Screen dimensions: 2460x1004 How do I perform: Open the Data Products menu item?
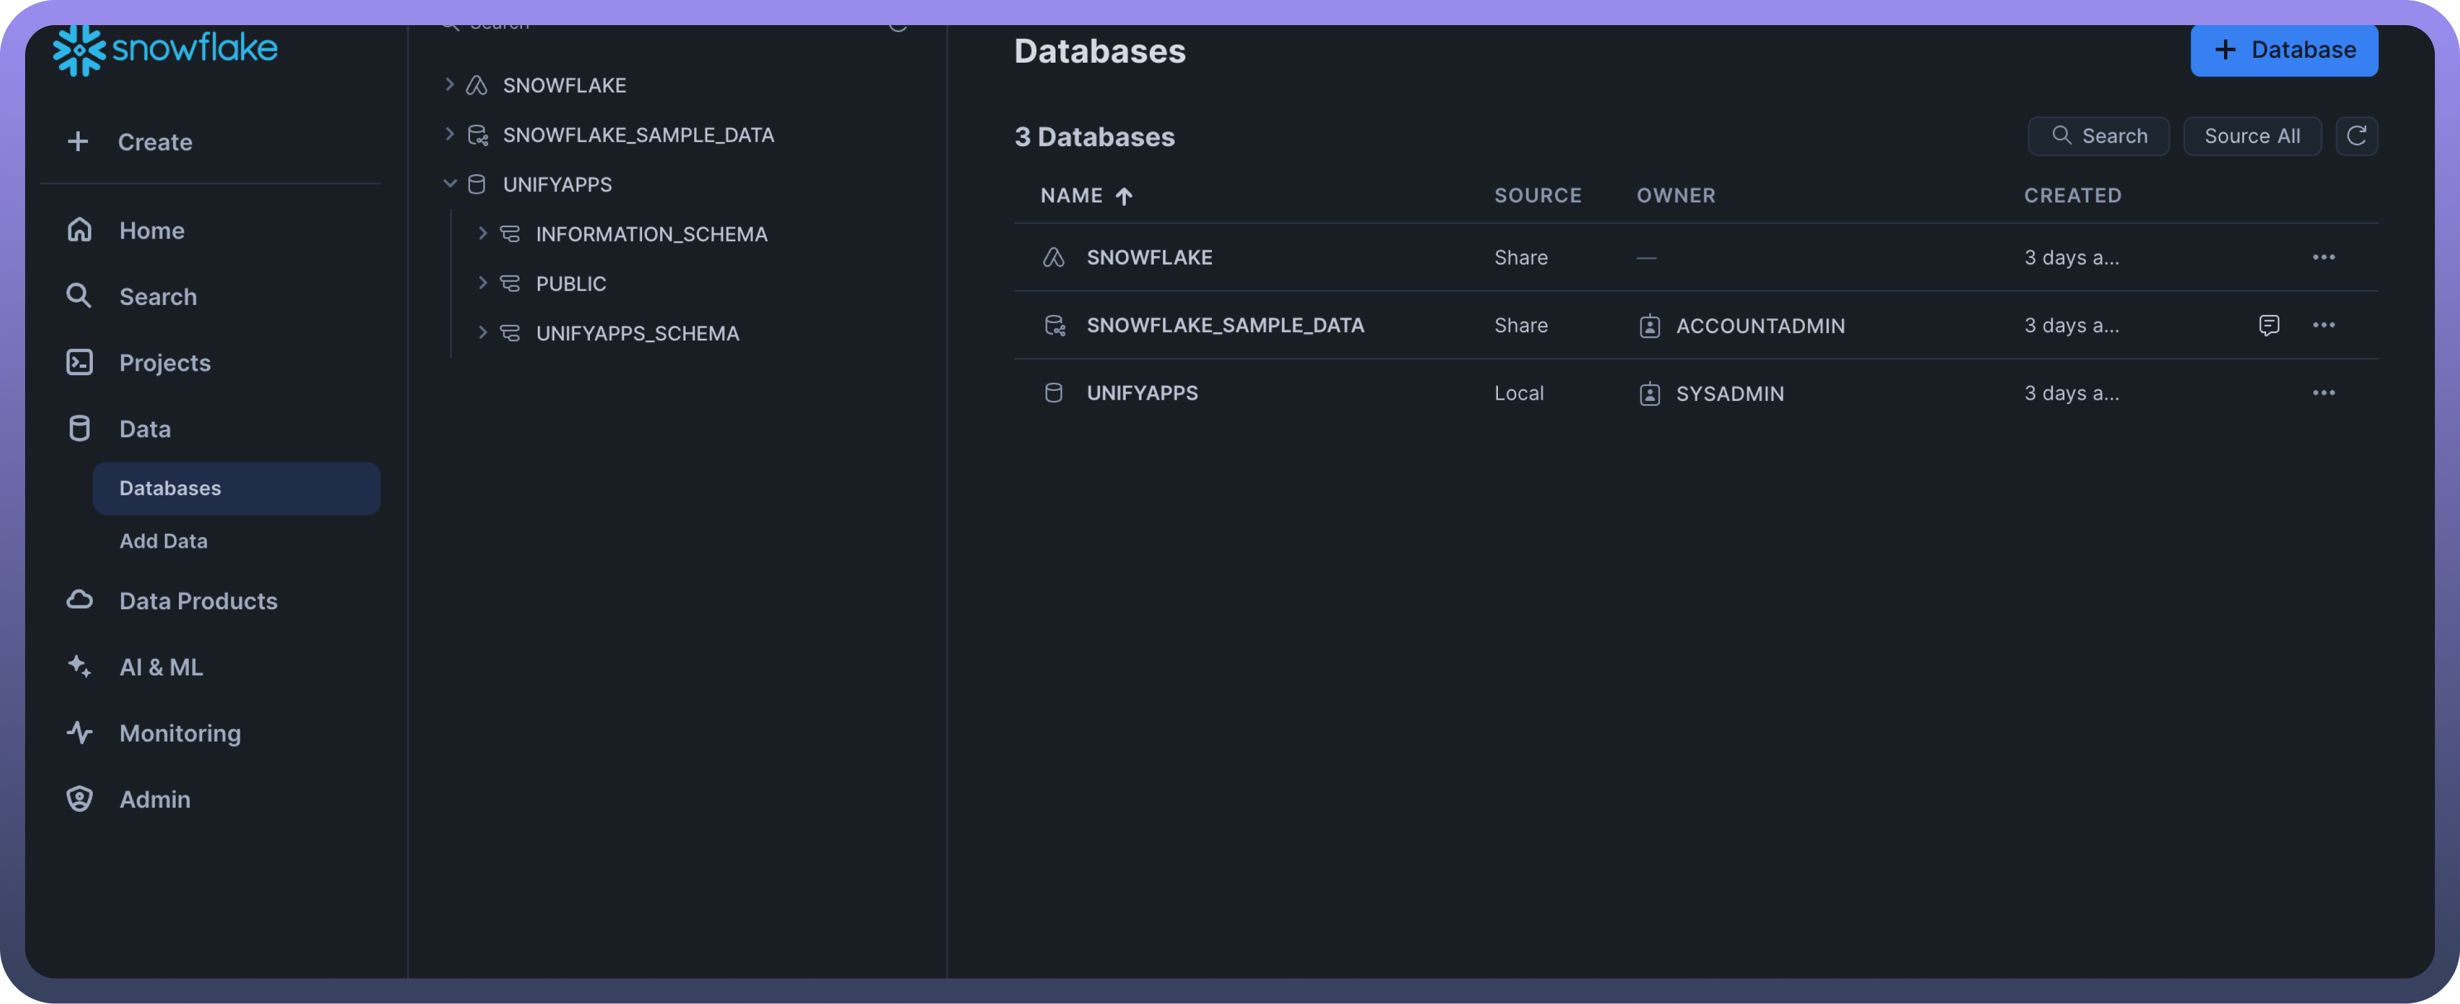click(x=198, y=601)
